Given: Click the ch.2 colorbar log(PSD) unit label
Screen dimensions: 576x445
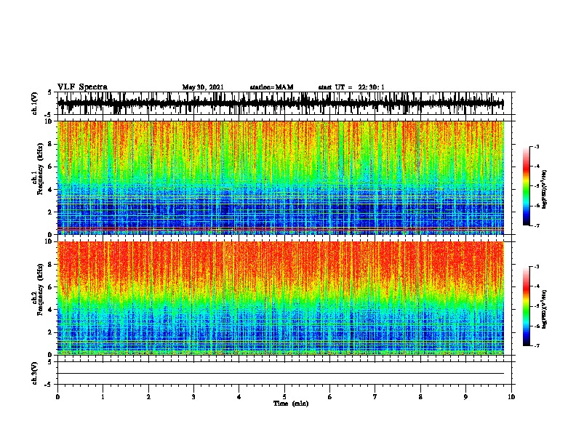Looking at the screenshot, I should click(545, 309).
